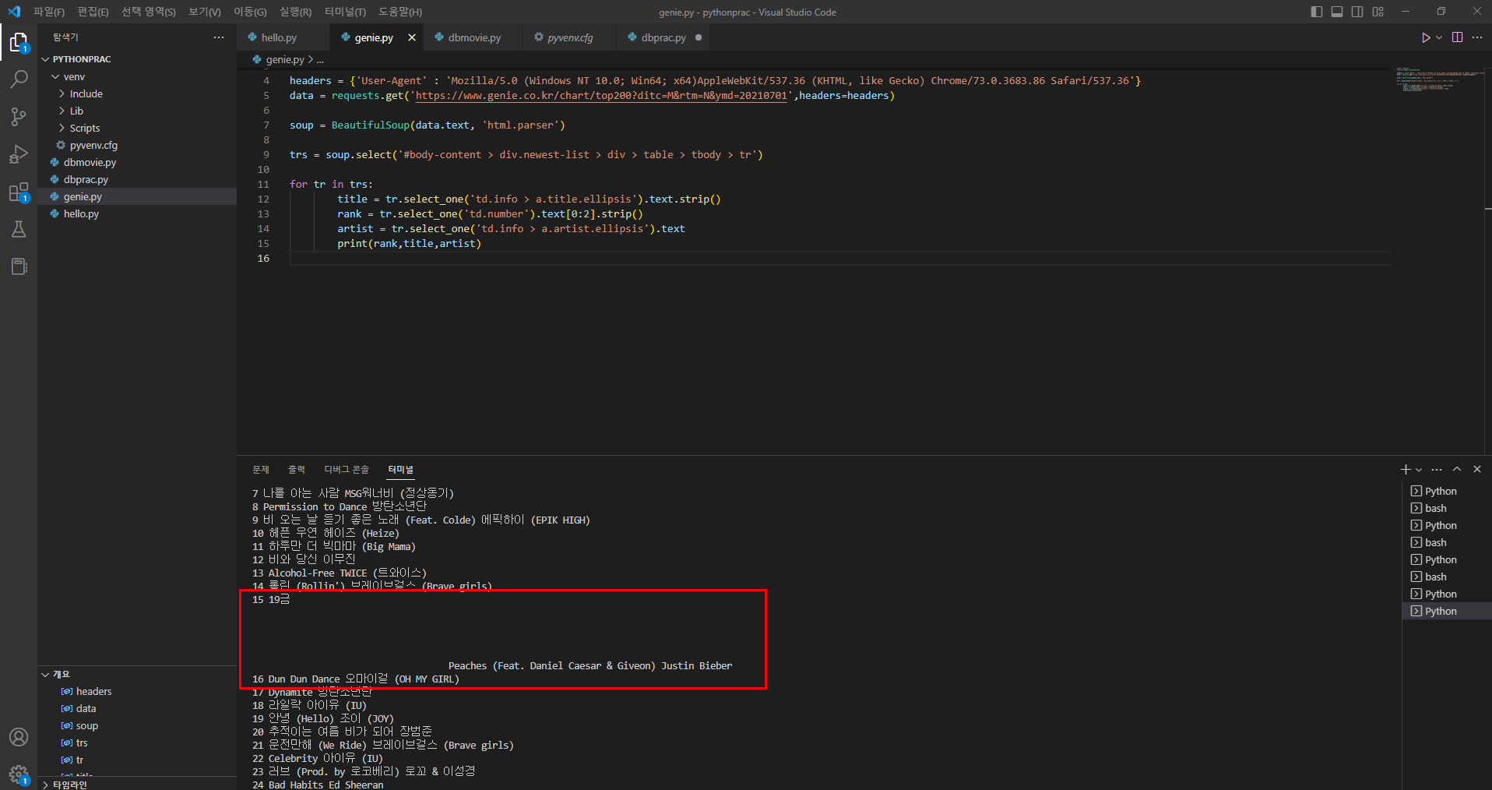This screenshot has width=1492, height=790.
Task: Open the 보기(V) menu
Action: tap(205, 12)
